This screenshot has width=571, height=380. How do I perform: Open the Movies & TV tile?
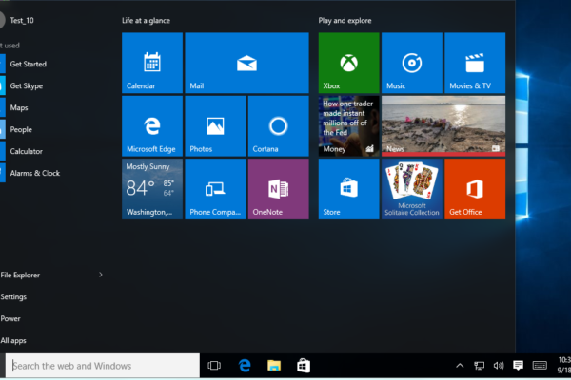tap(475, 63)
